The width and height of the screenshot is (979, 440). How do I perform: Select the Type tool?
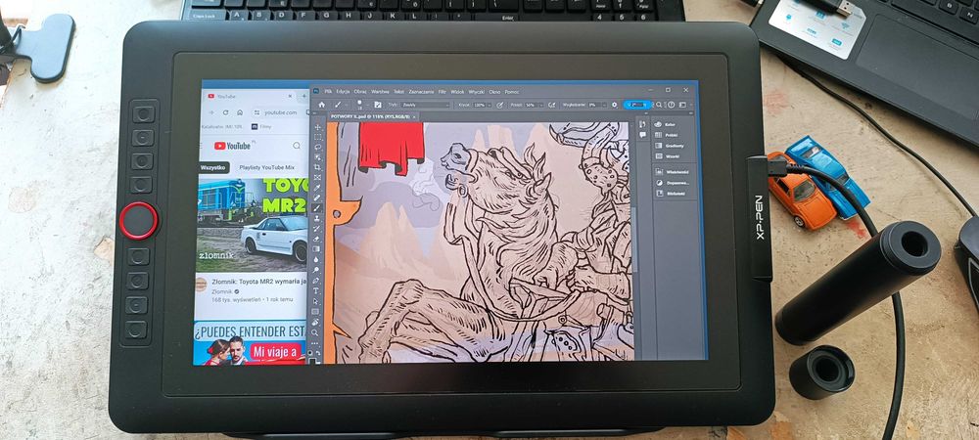pyautogui.click(x=316, y=291)
